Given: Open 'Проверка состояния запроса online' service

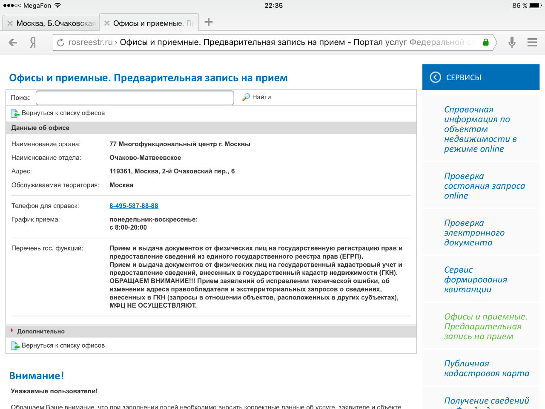Looking at the screenshot, I should (x=484, y=186).
